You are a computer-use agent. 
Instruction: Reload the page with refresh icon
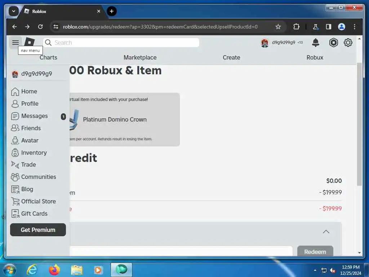tap(40, 27)
